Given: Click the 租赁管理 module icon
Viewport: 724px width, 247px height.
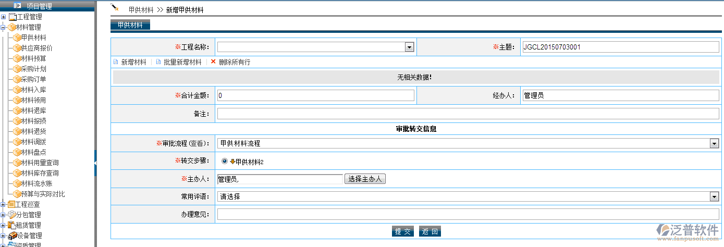Looking at the screenshot, I should coord(11,225).
